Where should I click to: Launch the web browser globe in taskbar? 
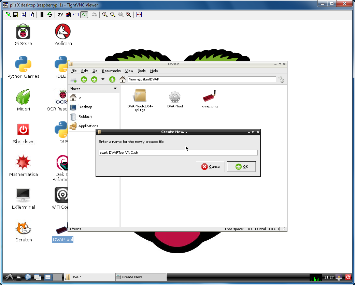coord(28,277)
